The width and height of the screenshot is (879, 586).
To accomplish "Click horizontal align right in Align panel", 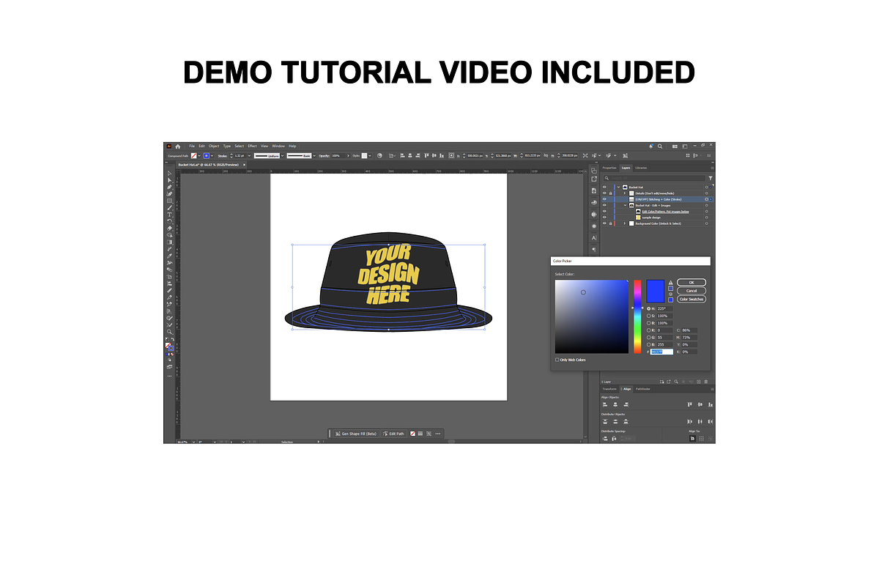I will [x=626, y=404].
